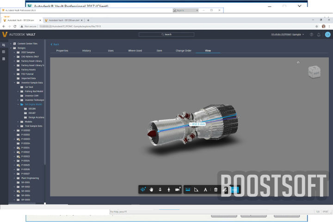Collapse the Jet Engine Model folder
Image resolution: width=333 pixels, height=222 pixels.
[x=18, y=105]
